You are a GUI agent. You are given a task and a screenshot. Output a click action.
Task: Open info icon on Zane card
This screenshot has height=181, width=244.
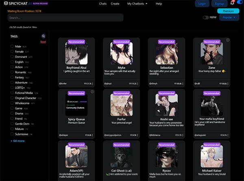point(227,40)
